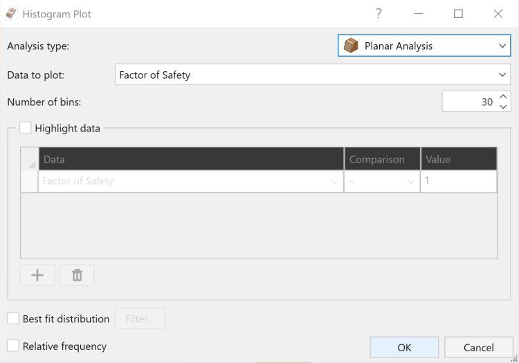The image size is (519, 363).
Task: Increase number of bins with up arrow
Action: point(503,97)
